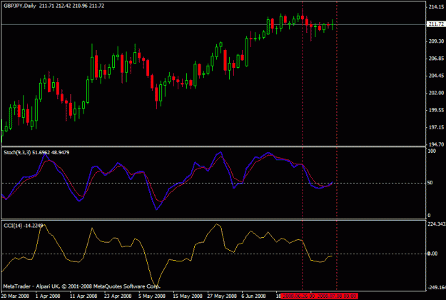The width and height of the screenshot is (446, 300).
Task: Select the red 2008.07.08 00:00 date tag
Action: [x=336, y=296]
